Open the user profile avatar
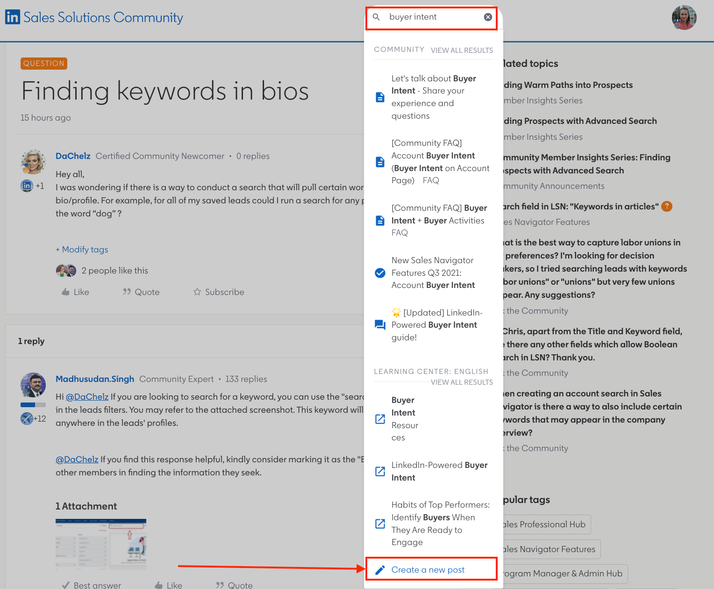The width and height of the screenshot is (714, 589). (x=684, y=18)
